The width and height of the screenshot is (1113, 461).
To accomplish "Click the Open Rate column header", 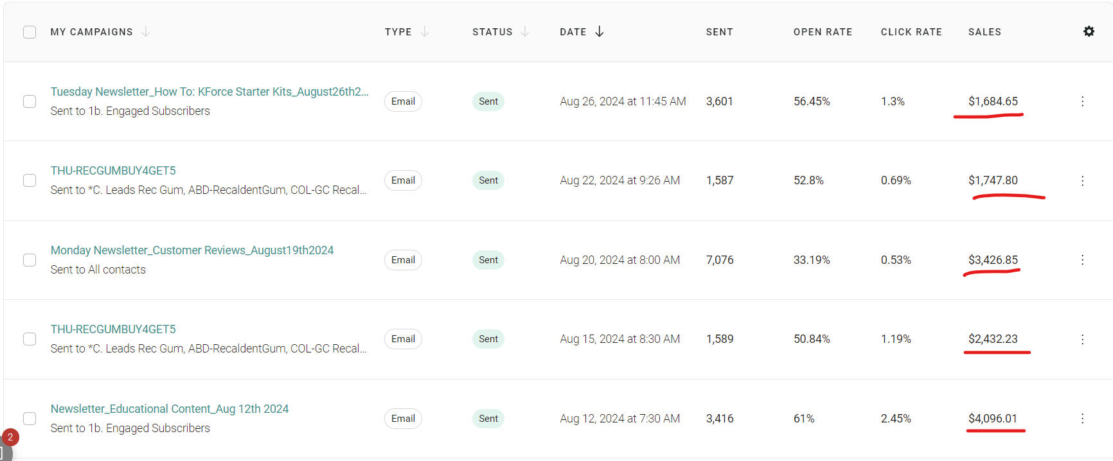I will pos(823,32).
